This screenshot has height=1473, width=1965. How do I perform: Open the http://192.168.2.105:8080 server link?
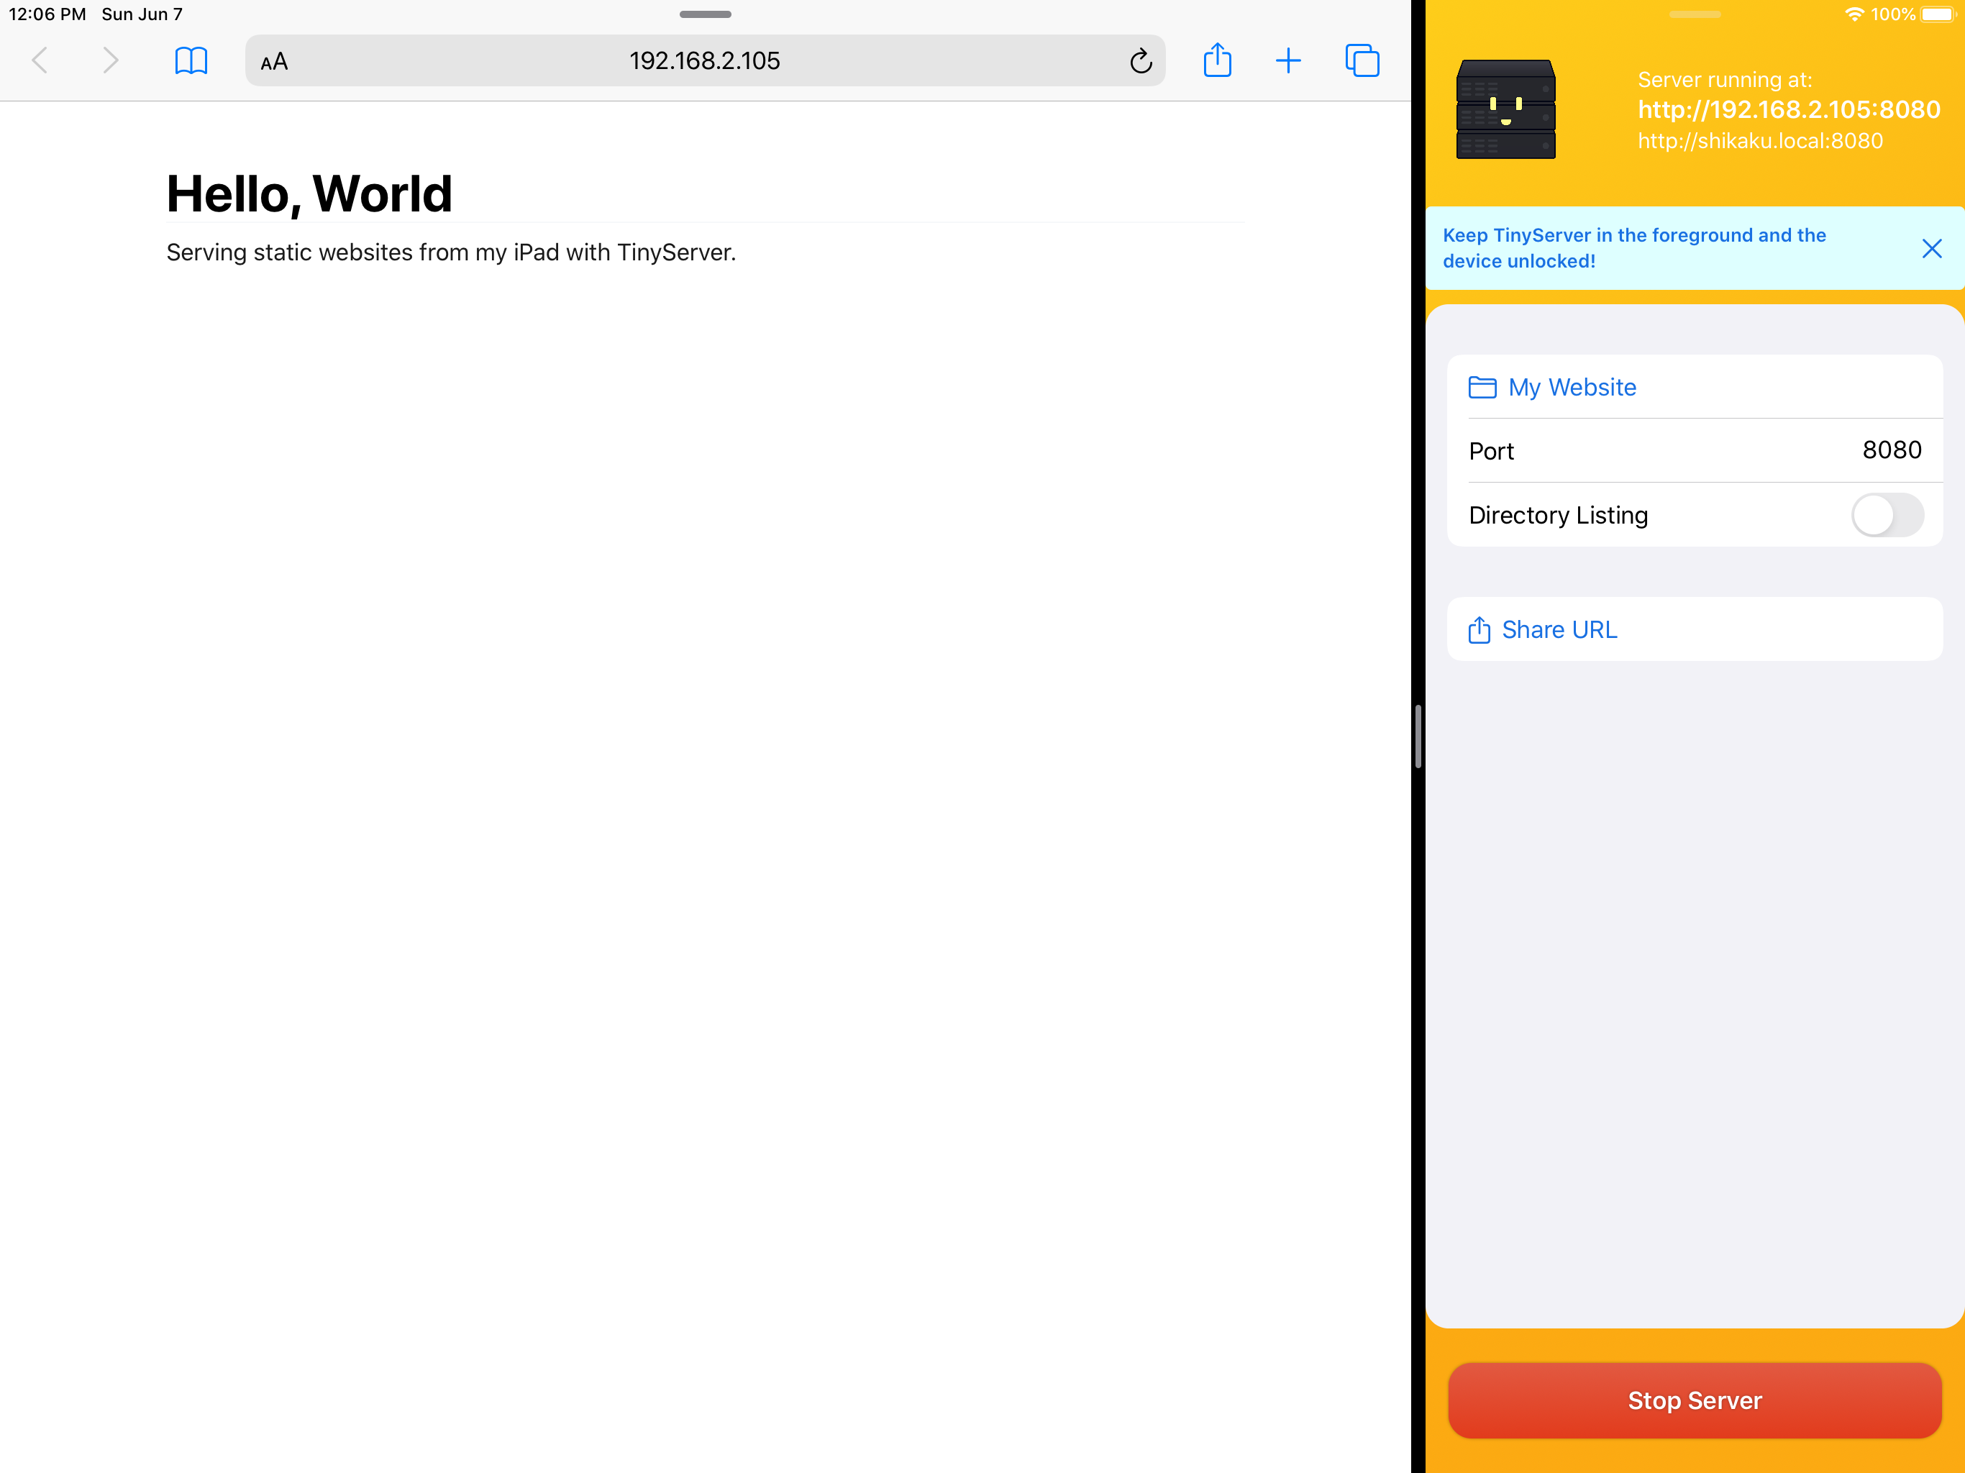(x=1788, y=109)
